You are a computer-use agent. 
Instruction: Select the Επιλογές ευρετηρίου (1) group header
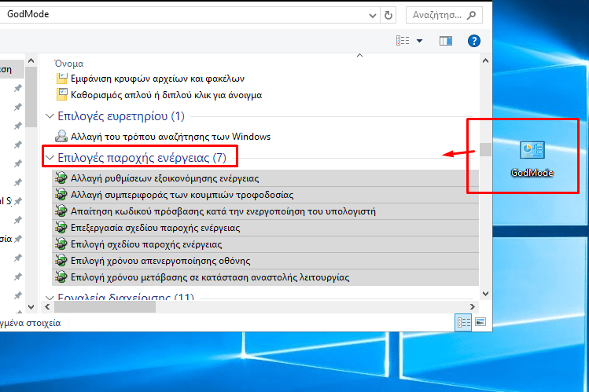[121, 116]
